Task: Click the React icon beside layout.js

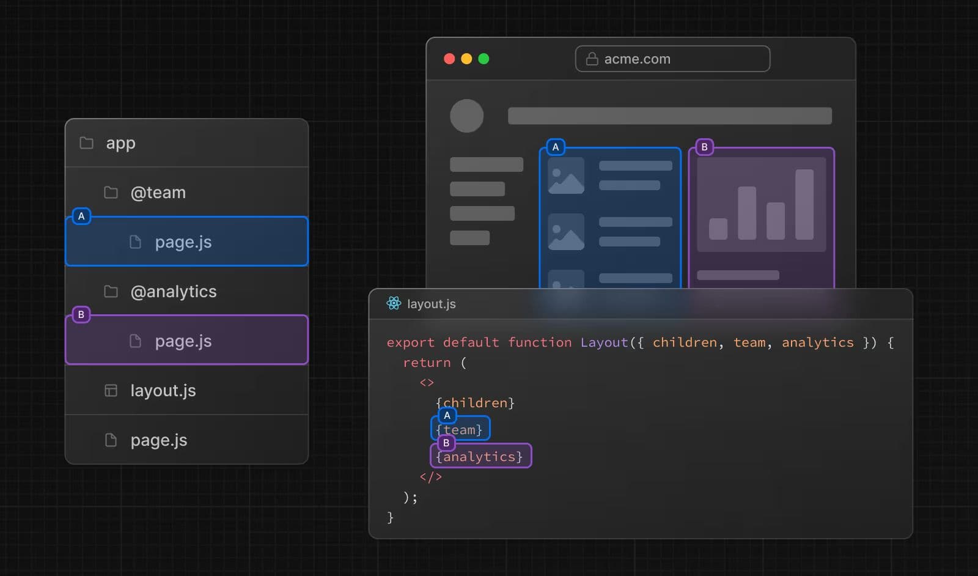Action: coord(394,303)
